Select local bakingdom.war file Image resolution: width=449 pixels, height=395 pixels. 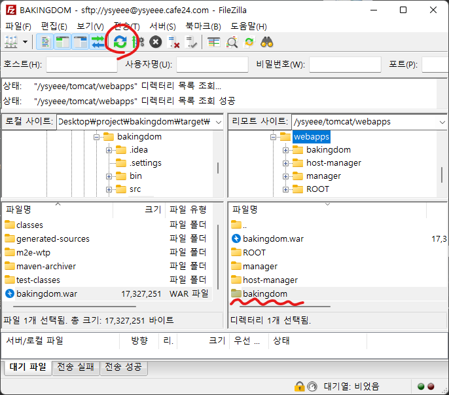point(46,294)
